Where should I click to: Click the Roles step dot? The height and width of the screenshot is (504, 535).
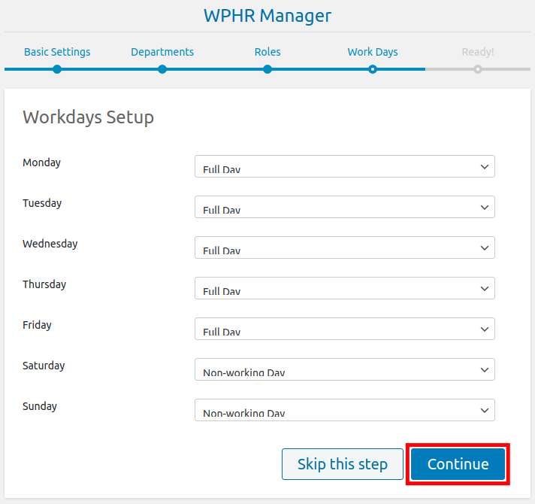[x=267, y=69]
